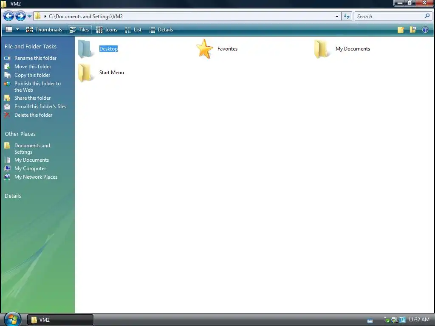Select the Start Menu folder icon
Image resolution: width=435 pixels, height=326 pixels.
pos(86,73)
